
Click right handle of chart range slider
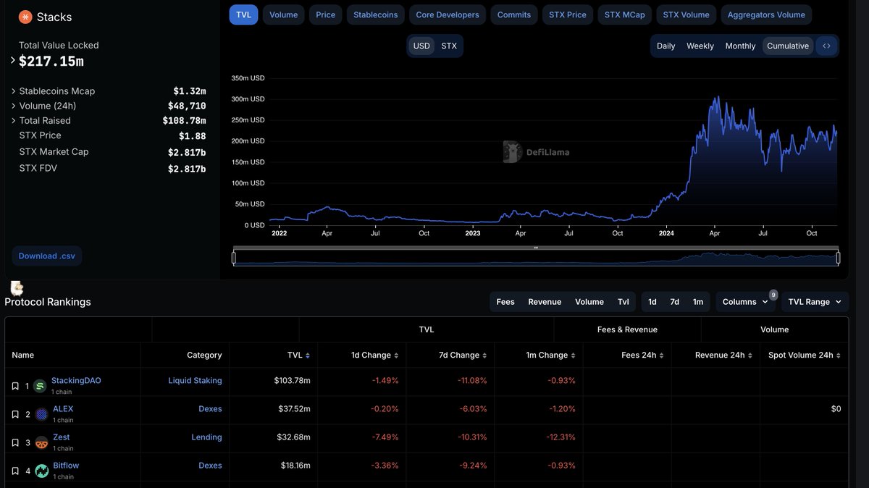(838, 258)
